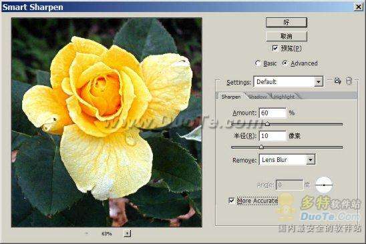Viewport: 366px width, 244px height.
Task: Zoom out with the minus icon
Action: (87, 233)
